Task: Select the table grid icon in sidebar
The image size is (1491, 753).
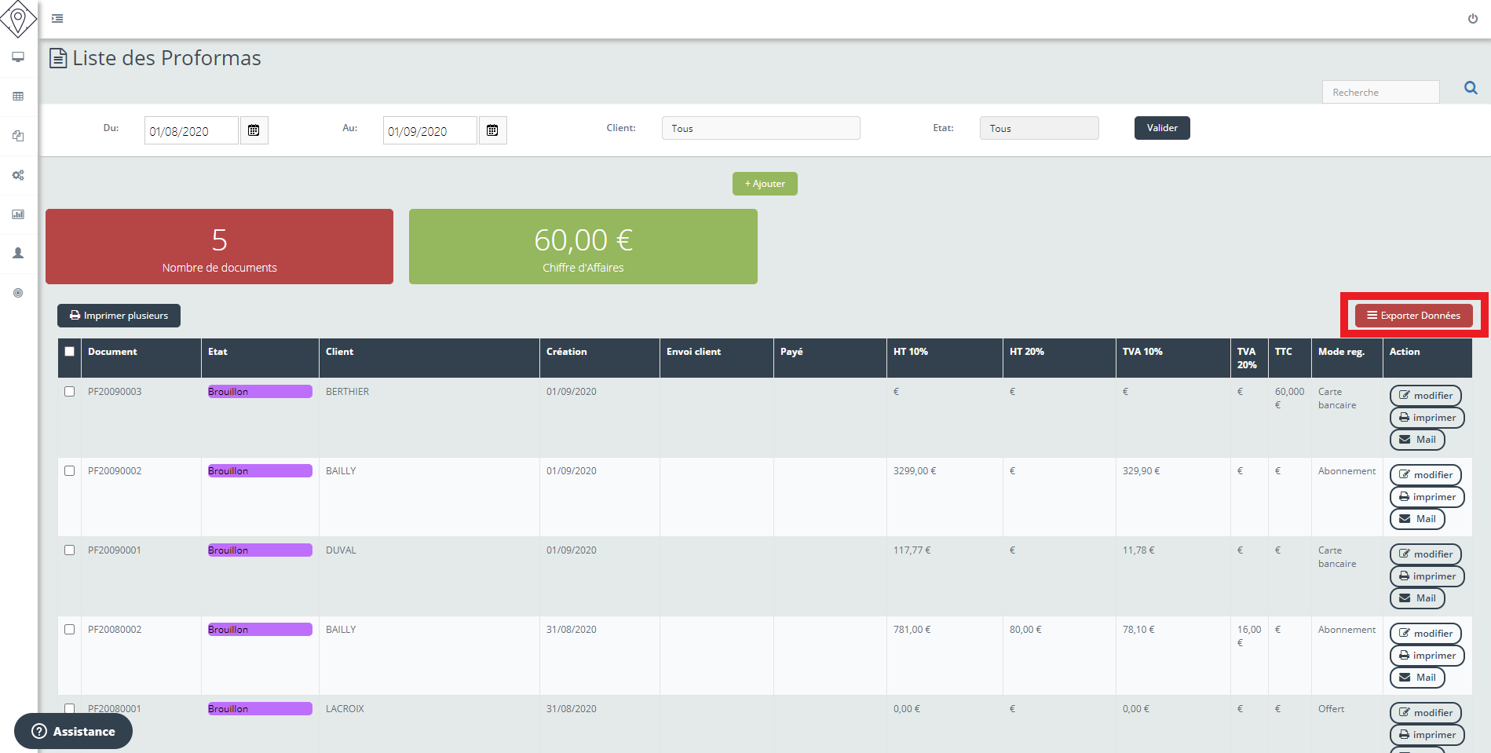Action: coord(17,96)
